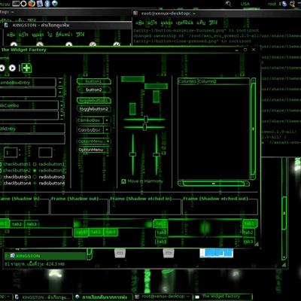
Task: Click the globe icon beside Bluetooth
Action: point(54,4)
